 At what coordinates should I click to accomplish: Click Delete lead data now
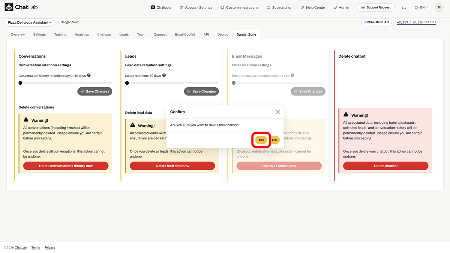click(x=172, y=166)
